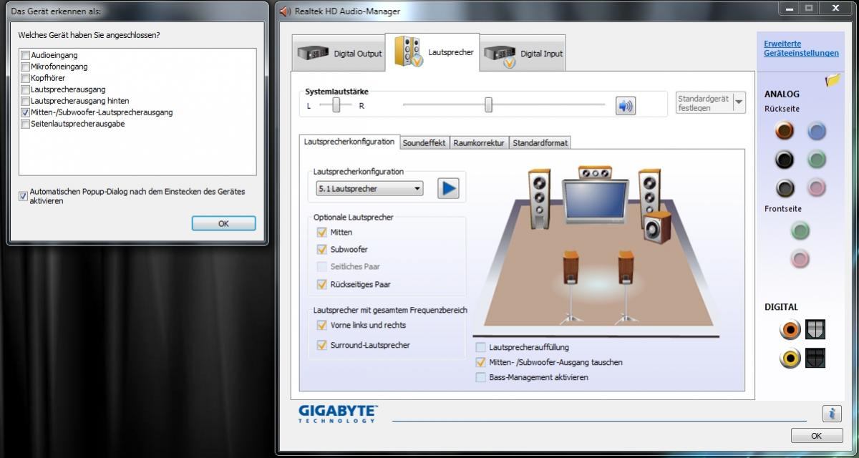
Task: Click the orange digital coaxial connector
Action: pos(790,329)
